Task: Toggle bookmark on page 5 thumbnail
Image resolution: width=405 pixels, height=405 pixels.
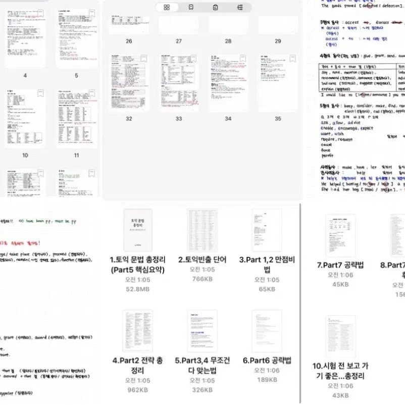Action: (92, 13)
